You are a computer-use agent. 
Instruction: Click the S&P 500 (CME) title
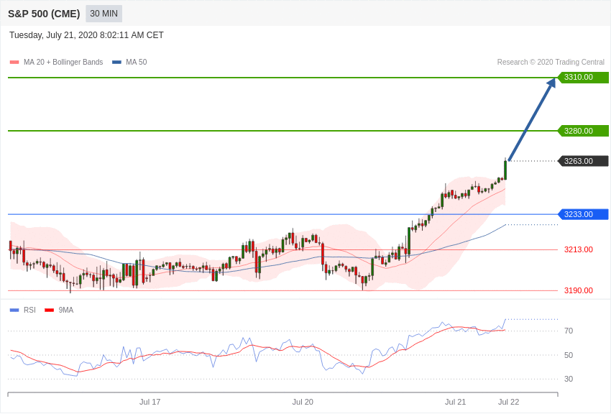pyautogui.click(x=44, y=14)
